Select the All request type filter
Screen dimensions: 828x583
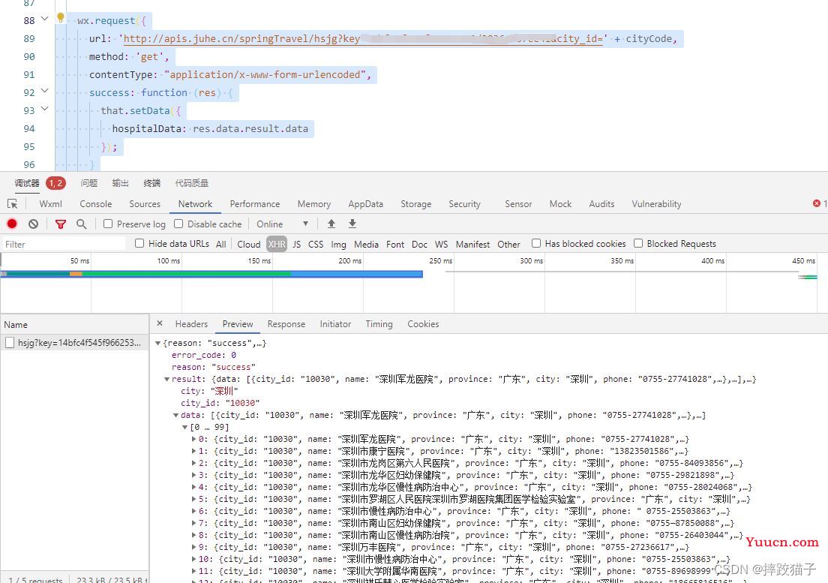220,244
